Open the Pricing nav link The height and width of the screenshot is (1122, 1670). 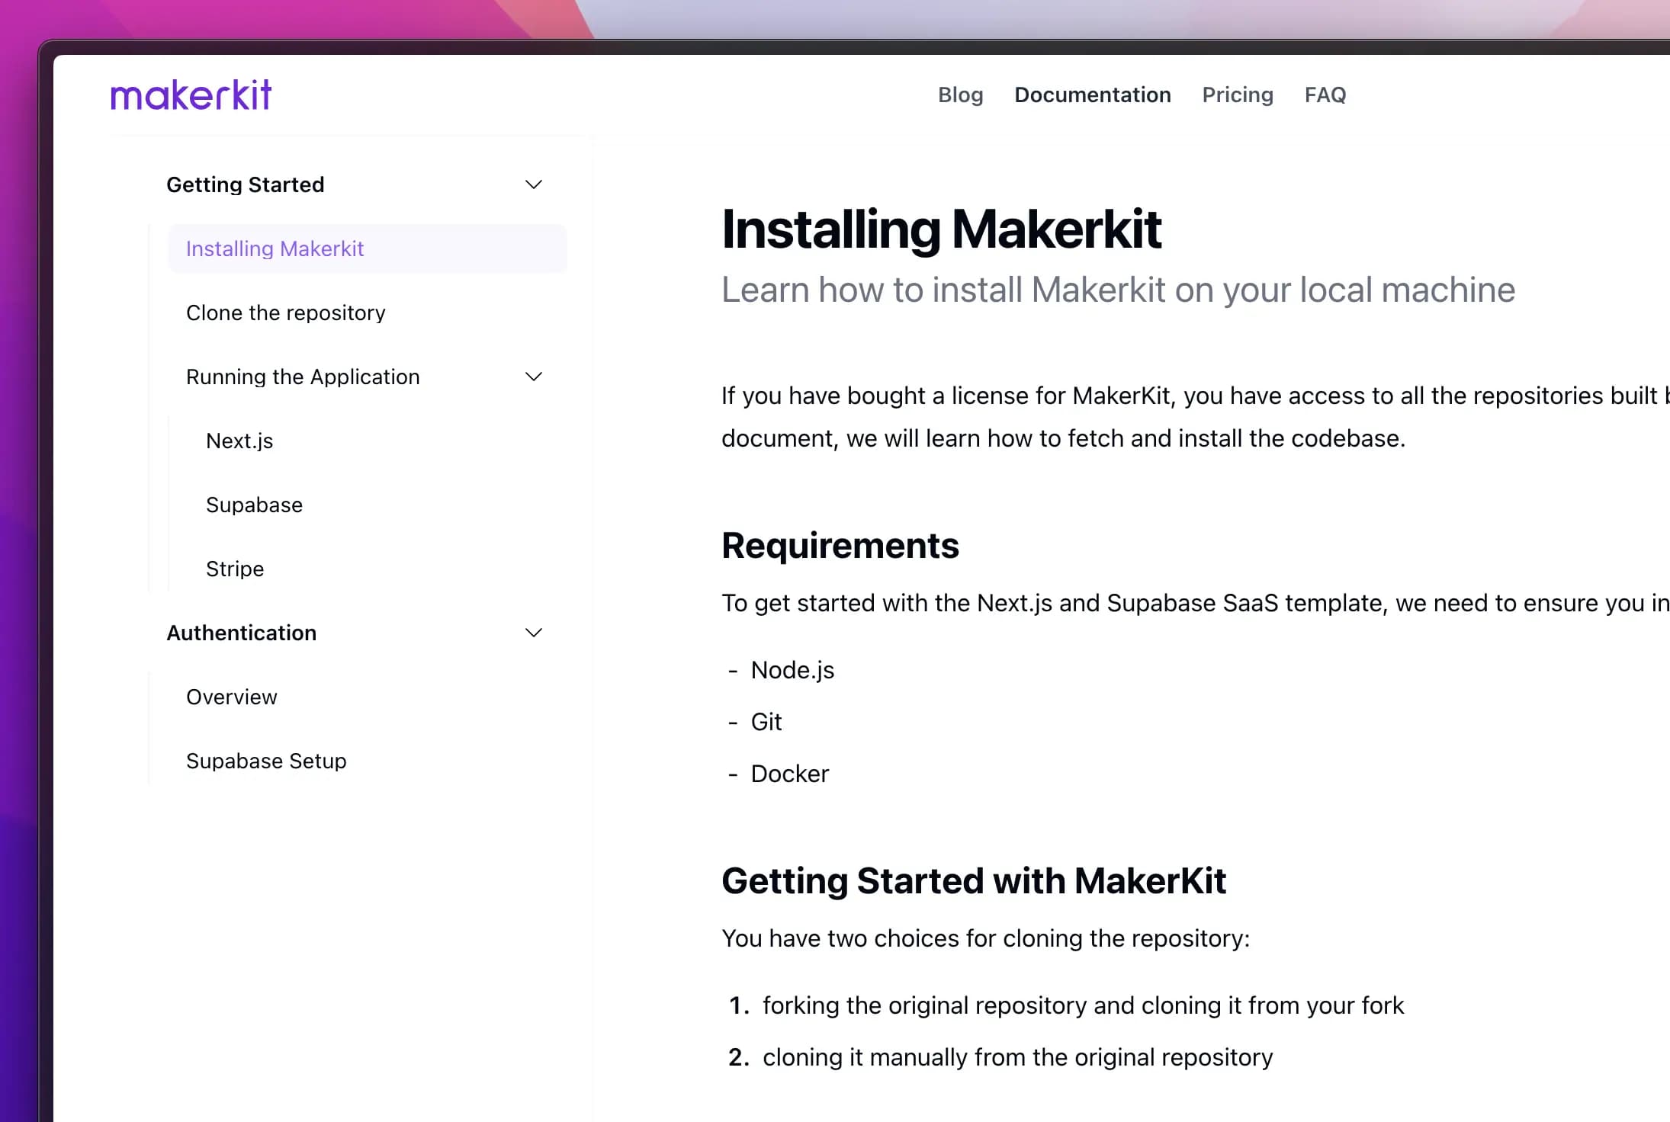pos(1238,95)
